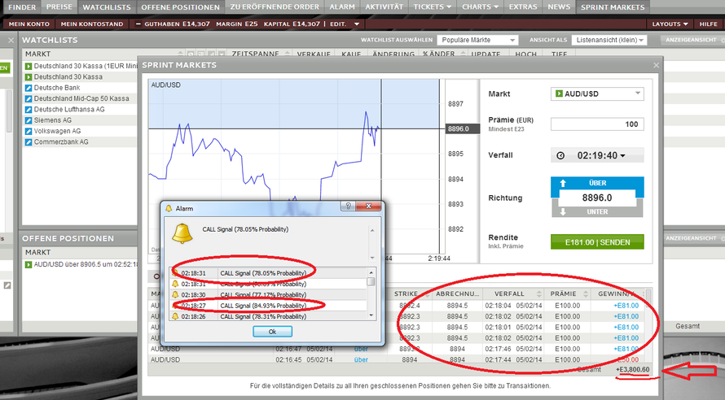The image size is (725, 400).
Task: Select alarm entry at 02:18:30
Action: click(269, 295)
